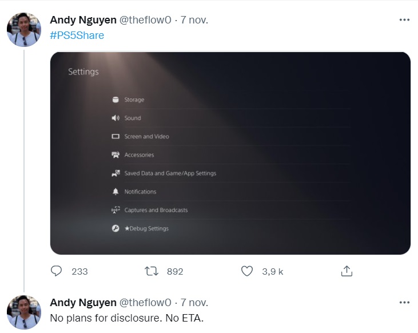Click the Andy Nguyen name on the first tweet
This screenshot has width=418, height=333.
[83, 20]
